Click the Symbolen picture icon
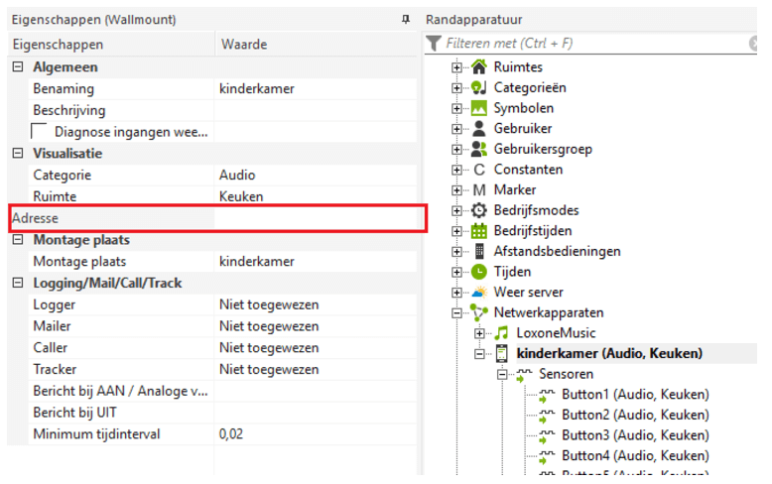Image resolution: width=772 pixels, height=484 pixels. point(479,108)
